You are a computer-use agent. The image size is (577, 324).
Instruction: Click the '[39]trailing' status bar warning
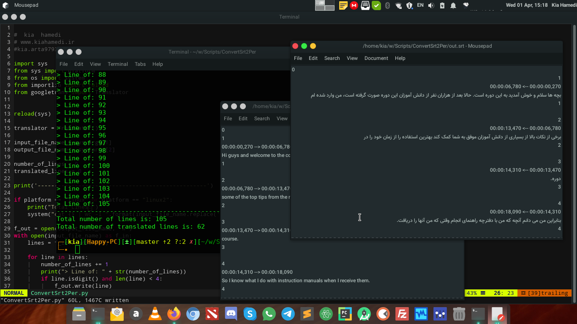[545, 293]
